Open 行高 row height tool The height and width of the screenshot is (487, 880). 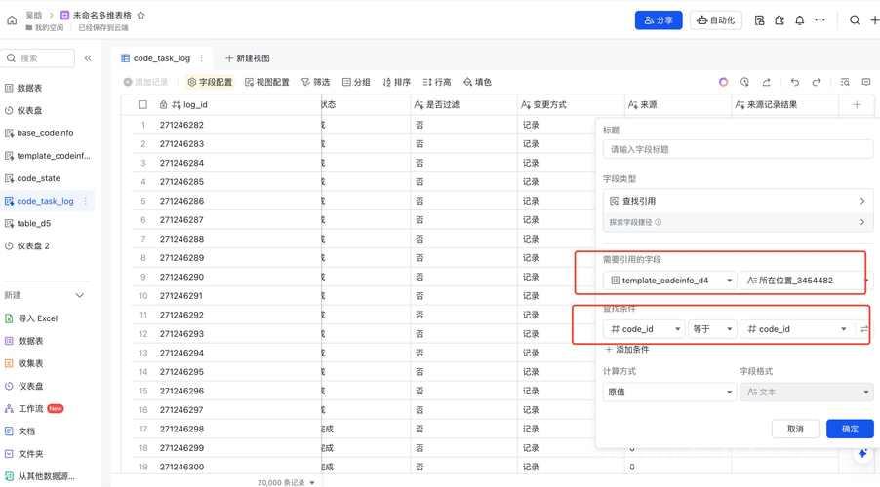point(437,82)
